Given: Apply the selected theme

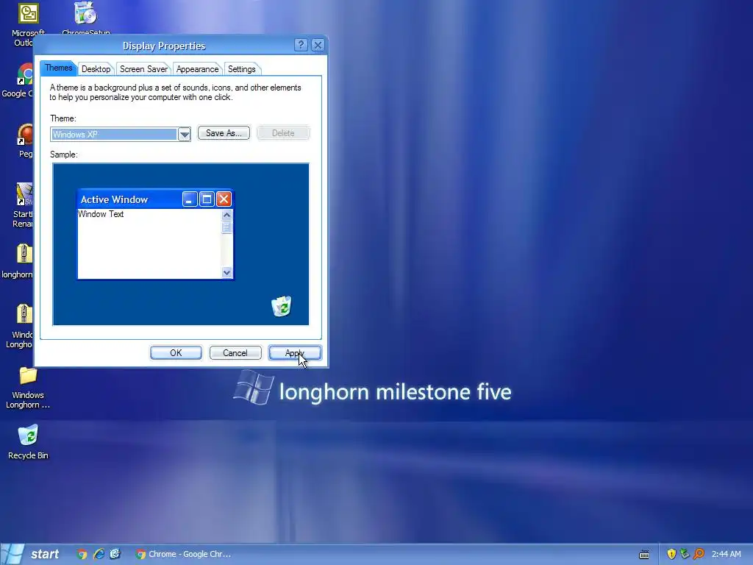Looking at the screenshot, I should 295,353.
